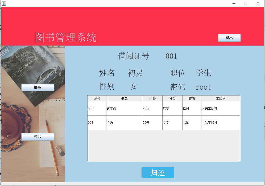The image size is (265, 186).
Task: Click the gender value 女
Action: point(133,86)
